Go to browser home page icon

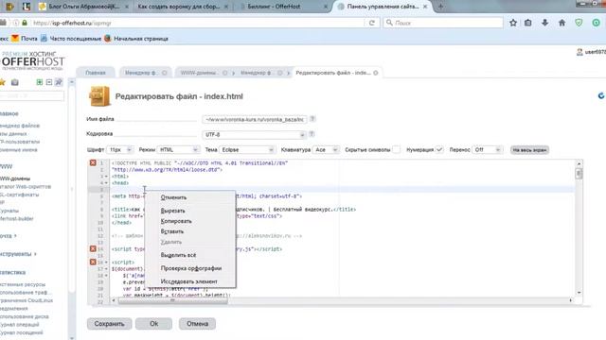(561, 23)
